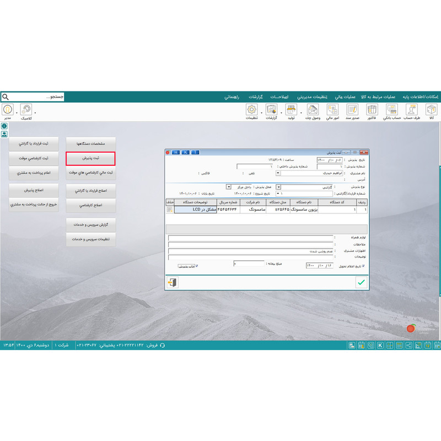This screenshot has height=441, width=441.
Task: Expand the نوع پذیرش type dropdown
Action: click(x=278, y=187)
